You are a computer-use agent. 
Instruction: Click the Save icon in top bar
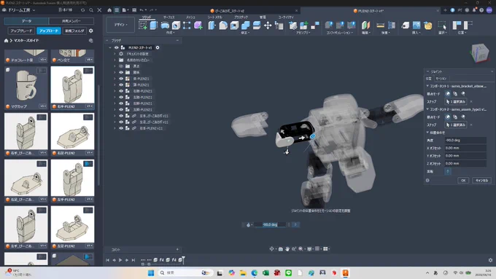(x=134, y=10)
